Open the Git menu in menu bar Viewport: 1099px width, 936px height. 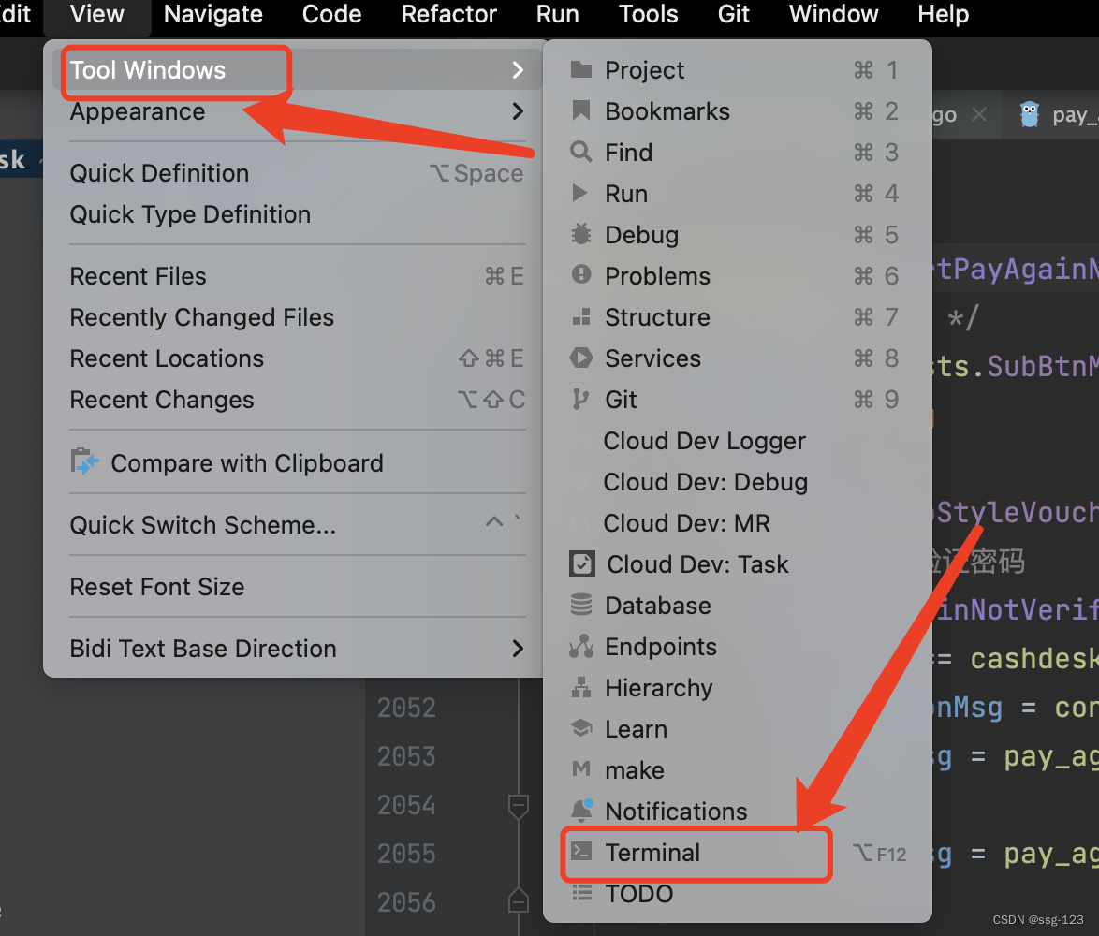click(x=733, y=15)
